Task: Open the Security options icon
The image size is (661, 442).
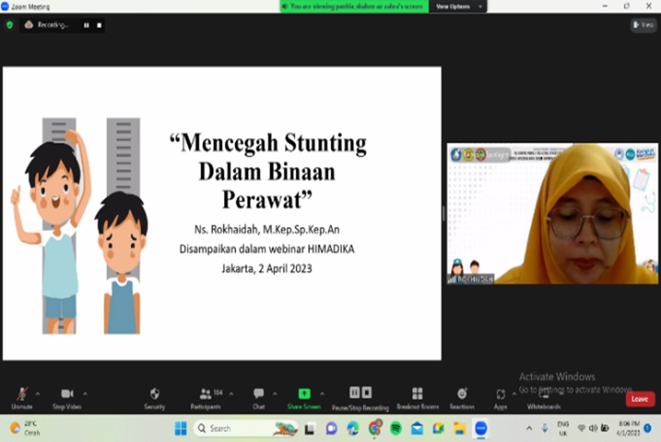Action: [x=154, y=395]
